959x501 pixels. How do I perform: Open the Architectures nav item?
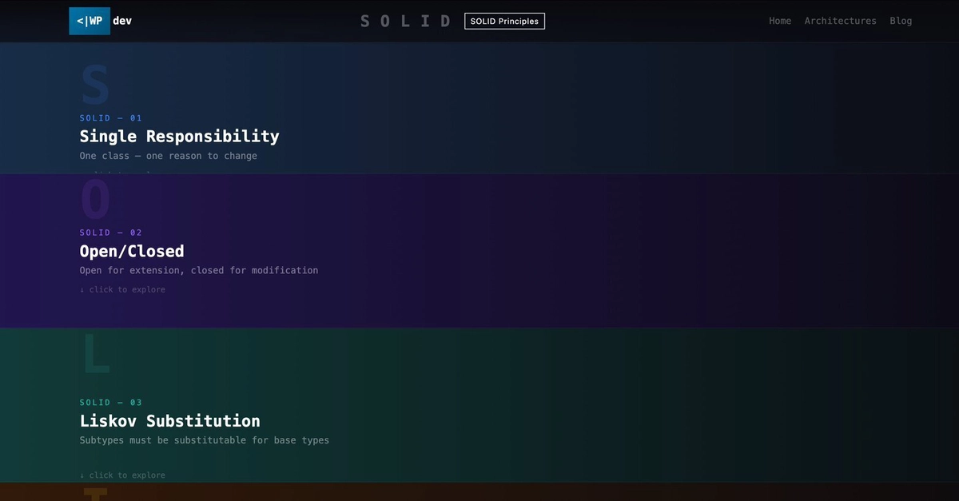(x=840, y=21)
